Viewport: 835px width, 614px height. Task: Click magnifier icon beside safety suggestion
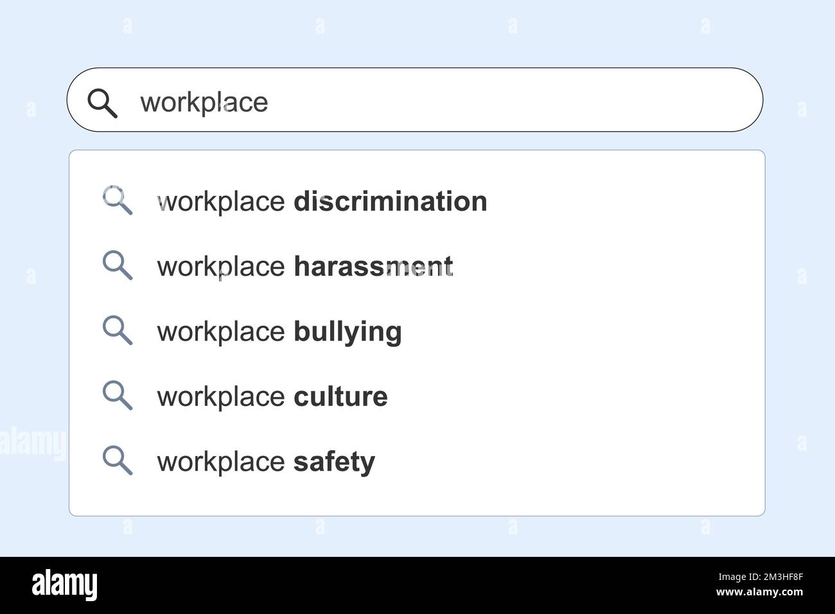click(118, 461)
